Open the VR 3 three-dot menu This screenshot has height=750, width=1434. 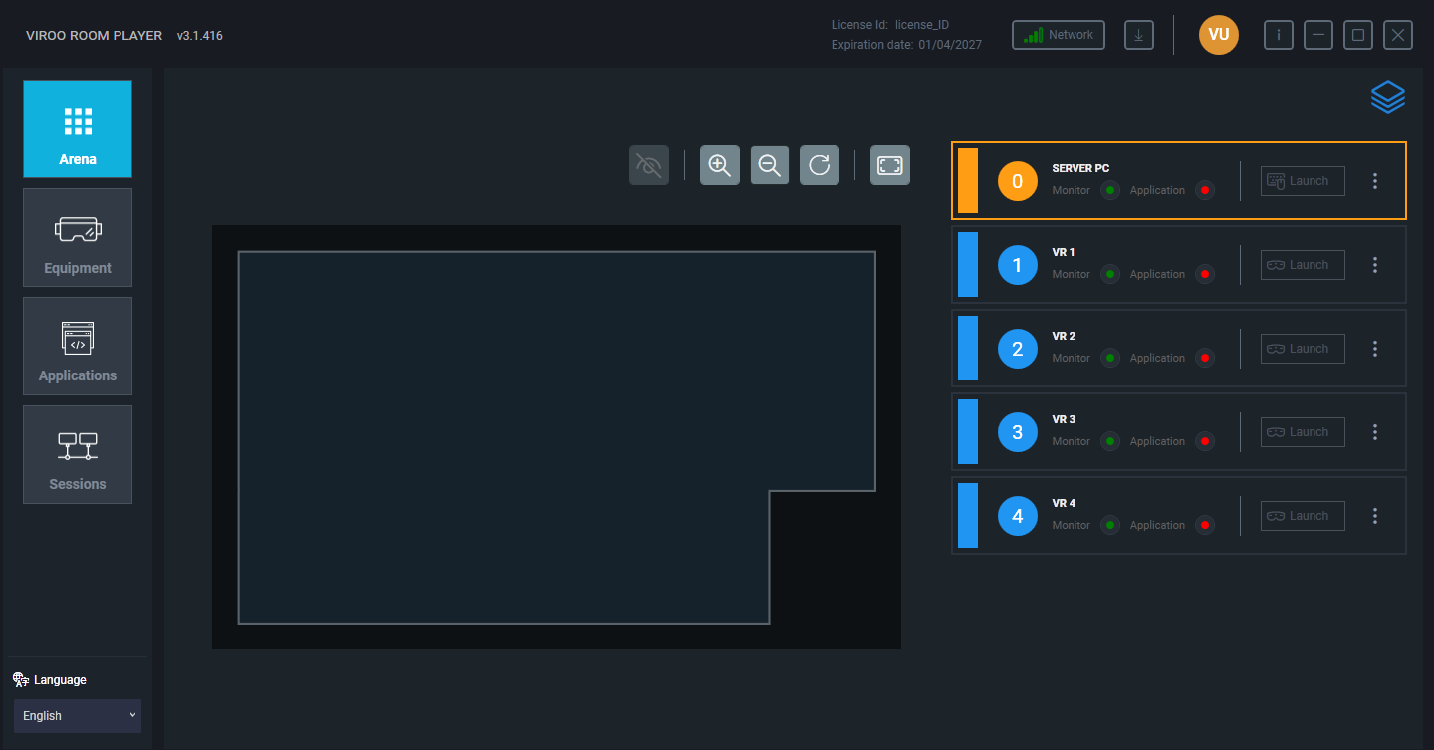[x=1375, y=432]
